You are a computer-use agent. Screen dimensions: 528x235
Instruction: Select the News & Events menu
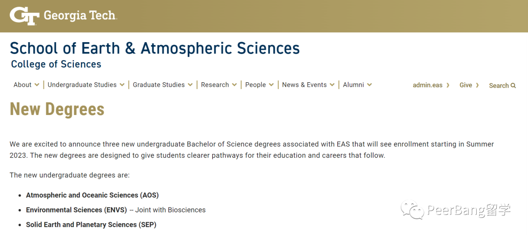click(305, 85)
